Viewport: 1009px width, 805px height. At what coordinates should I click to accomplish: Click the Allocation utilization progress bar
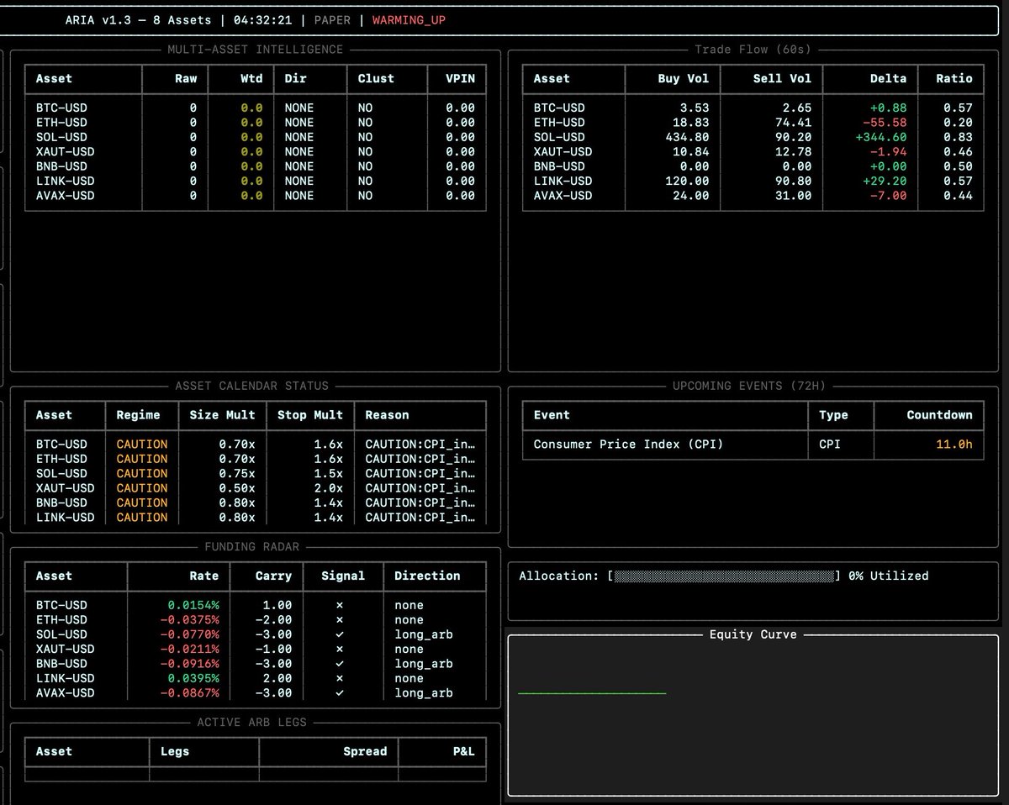tap(724, 576)
